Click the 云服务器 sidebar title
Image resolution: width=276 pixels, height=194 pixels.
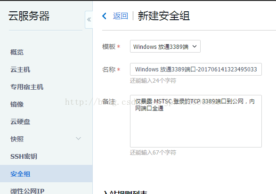(29, 16)
